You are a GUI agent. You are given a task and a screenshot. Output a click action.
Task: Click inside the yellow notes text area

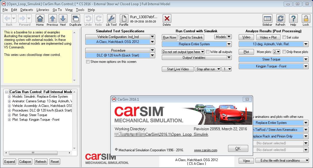click(38, 56)
